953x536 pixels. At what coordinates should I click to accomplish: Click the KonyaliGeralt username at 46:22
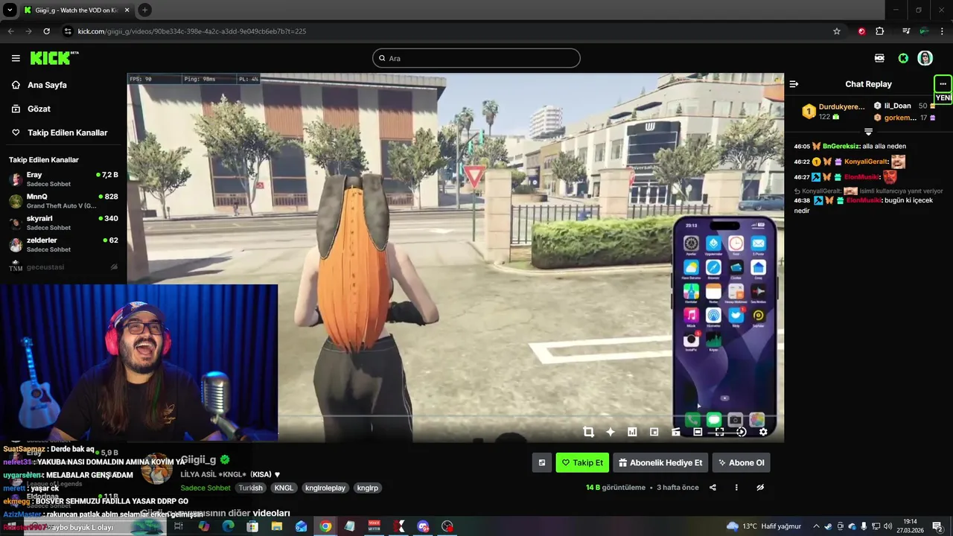(866, 162)
